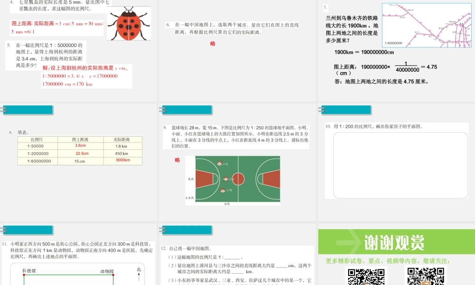Image resolution: width=475 pixels, height=285 pixels.
Task: Click the teal banner above slide 10
Action: [x=345, y=109]
